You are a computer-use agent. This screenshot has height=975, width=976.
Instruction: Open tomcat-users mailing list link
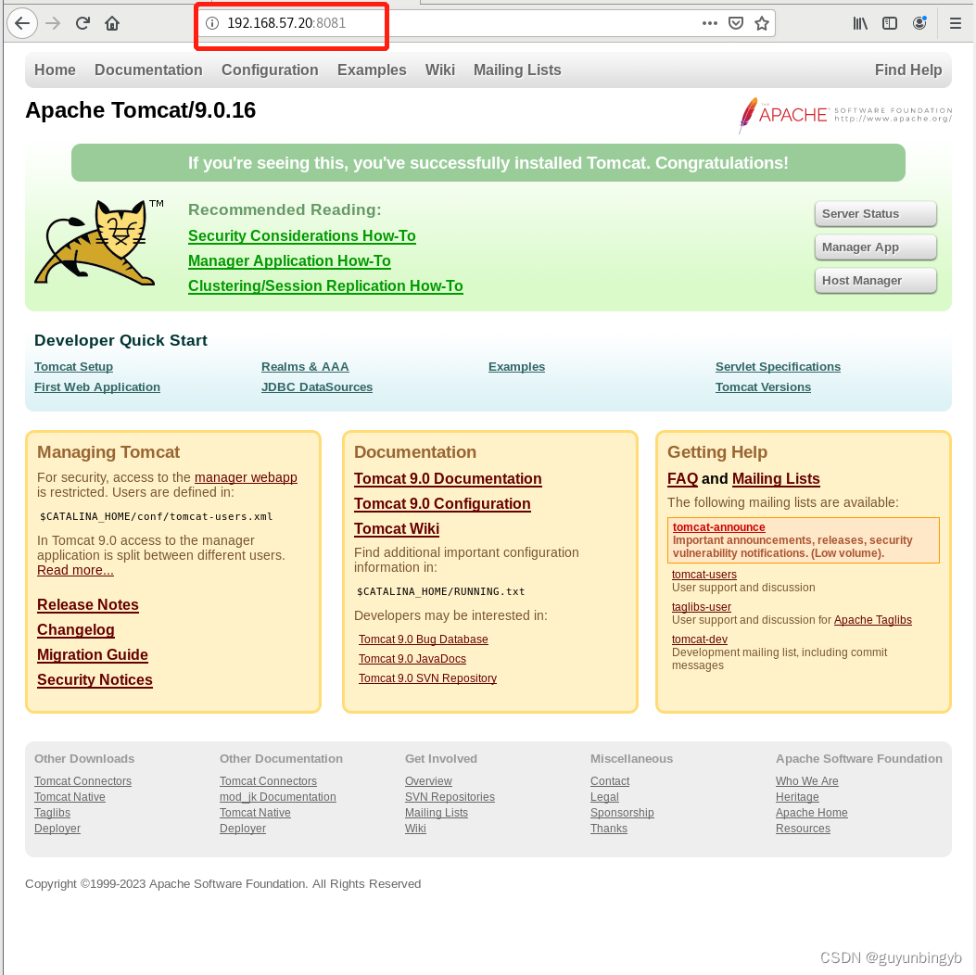click(x=704, y=575)
